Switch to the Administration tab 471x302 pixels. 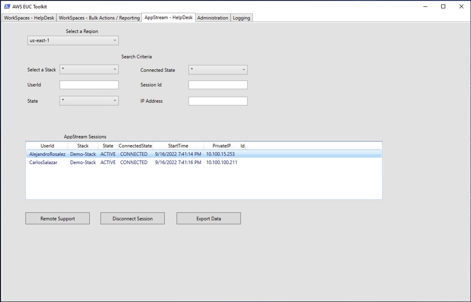click(x=213, y=17)
